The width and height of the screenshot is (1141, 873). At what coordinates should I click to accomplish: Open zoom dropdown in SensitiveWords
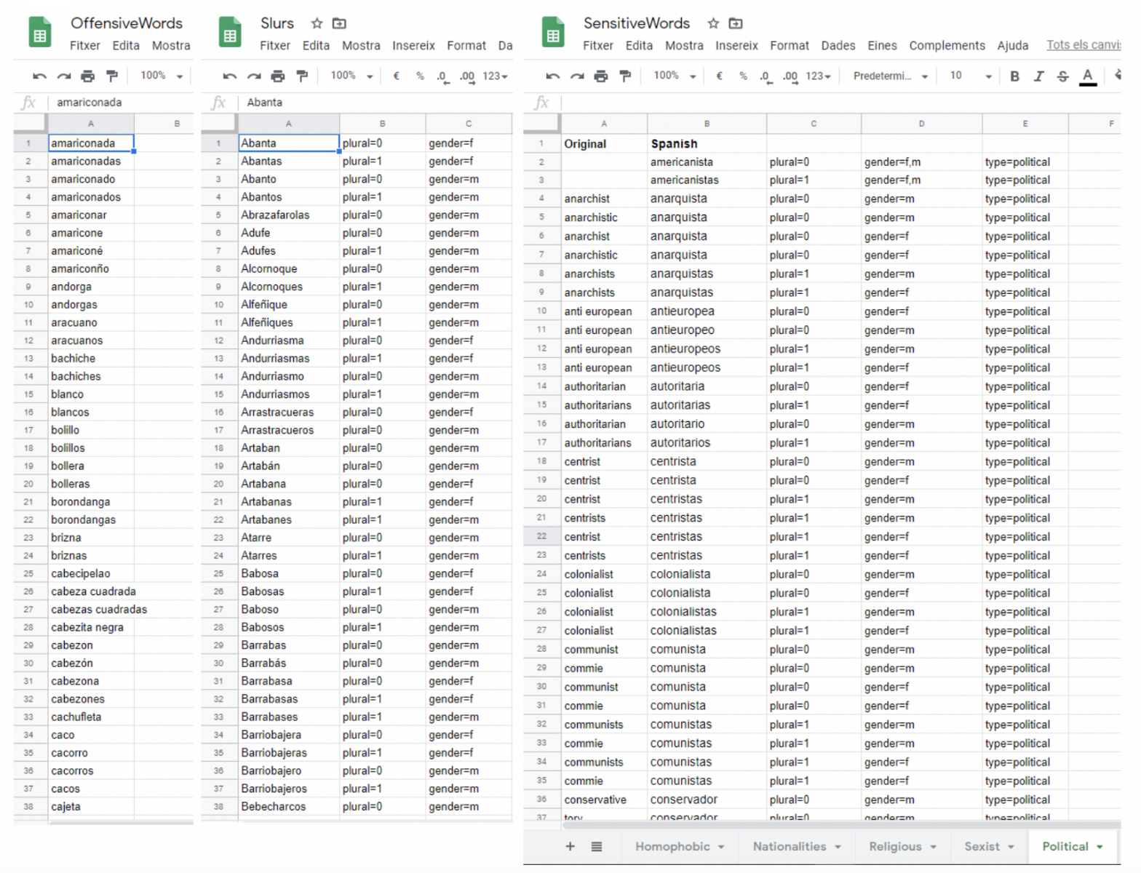(x=675, y=76)
